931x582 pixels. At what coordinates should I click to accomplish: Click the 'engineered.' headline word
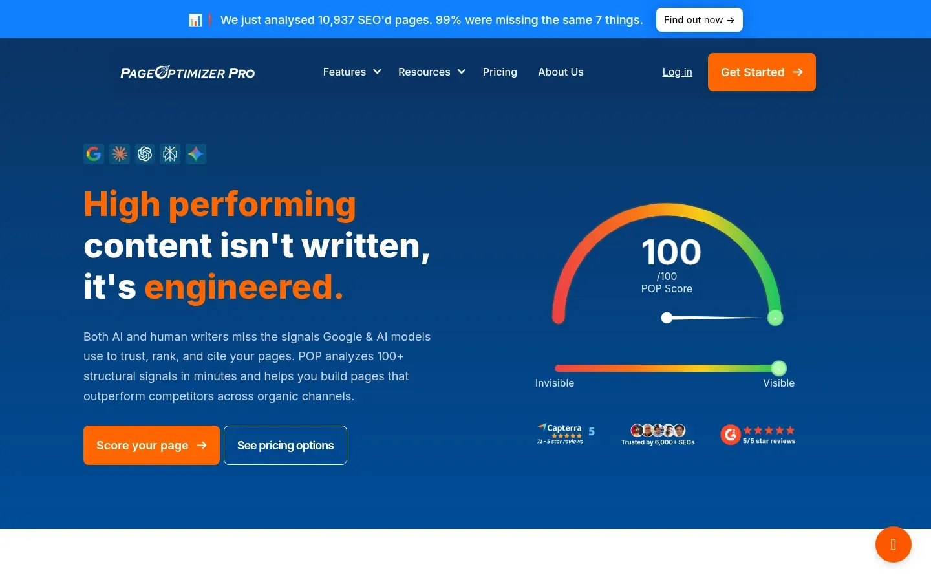244,287
